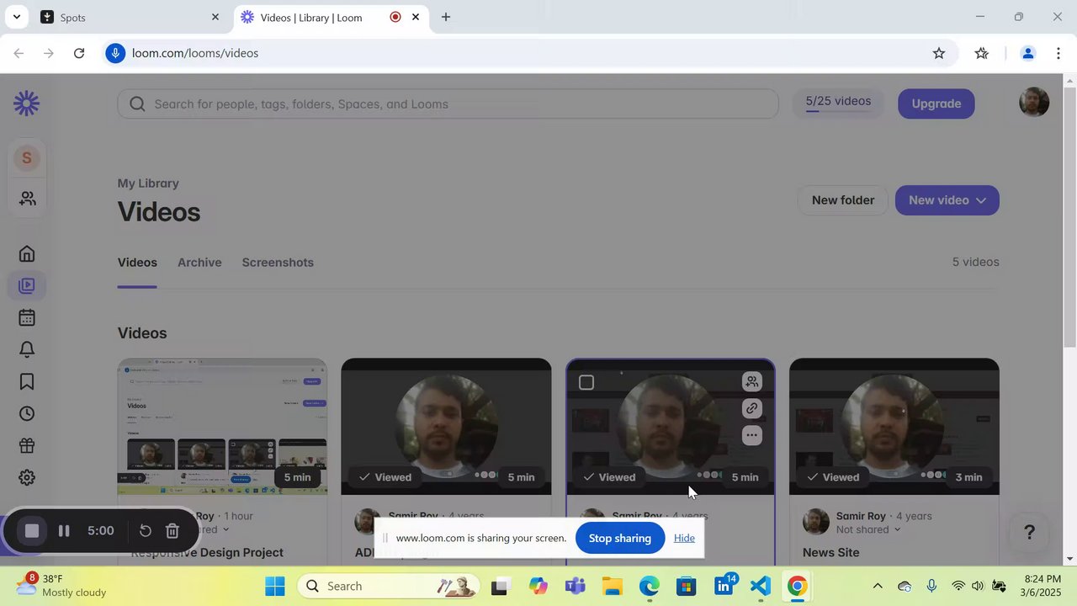
Task: Reload the browser page
Action: point(79,53)
